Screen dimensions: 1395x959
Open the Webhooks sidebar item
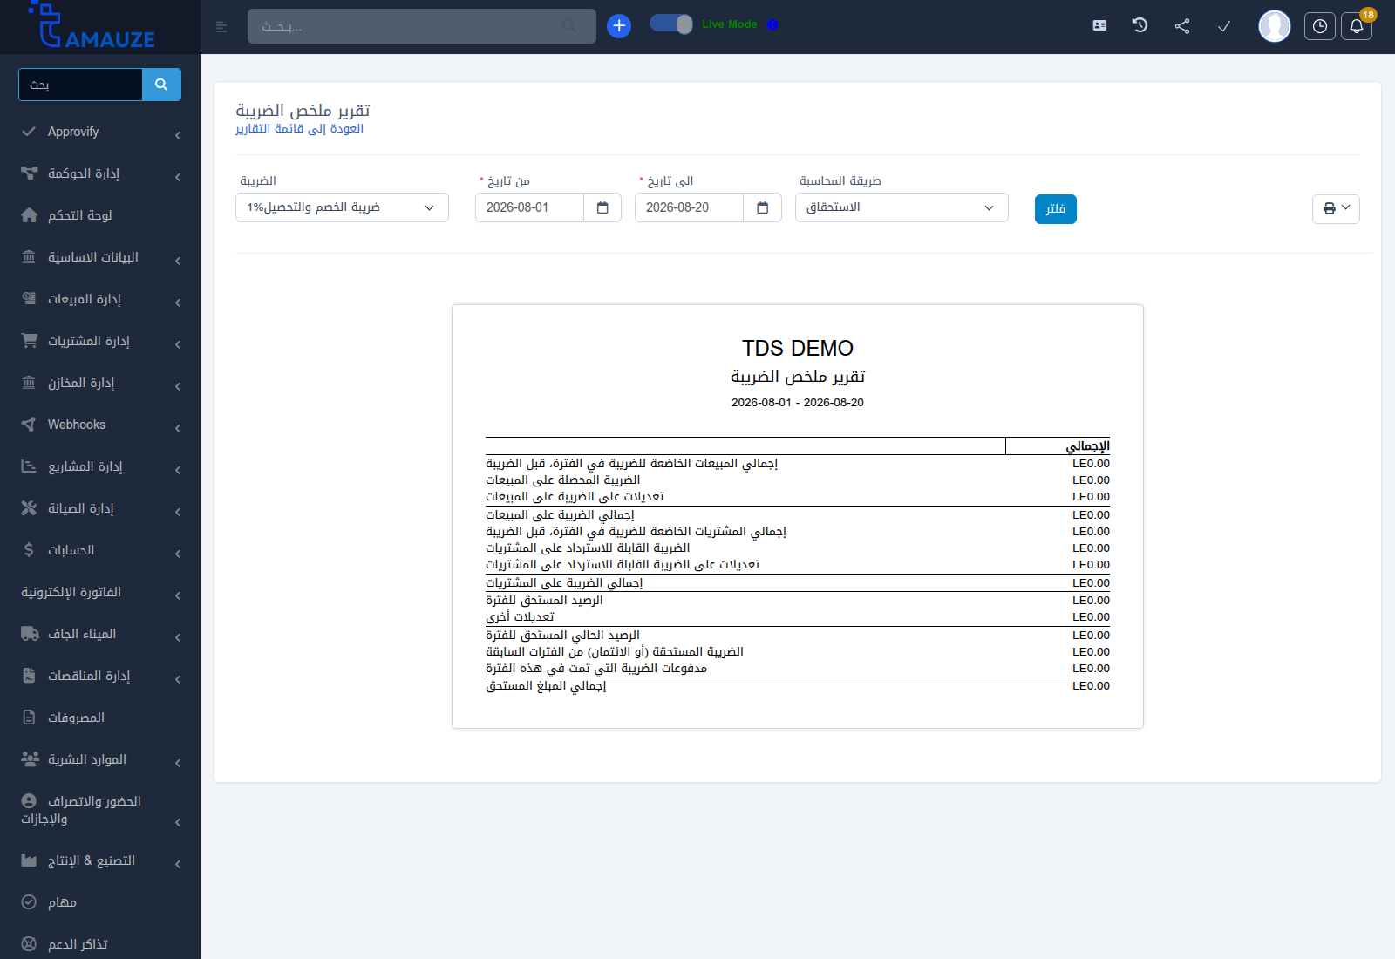(x=100, y=425)
